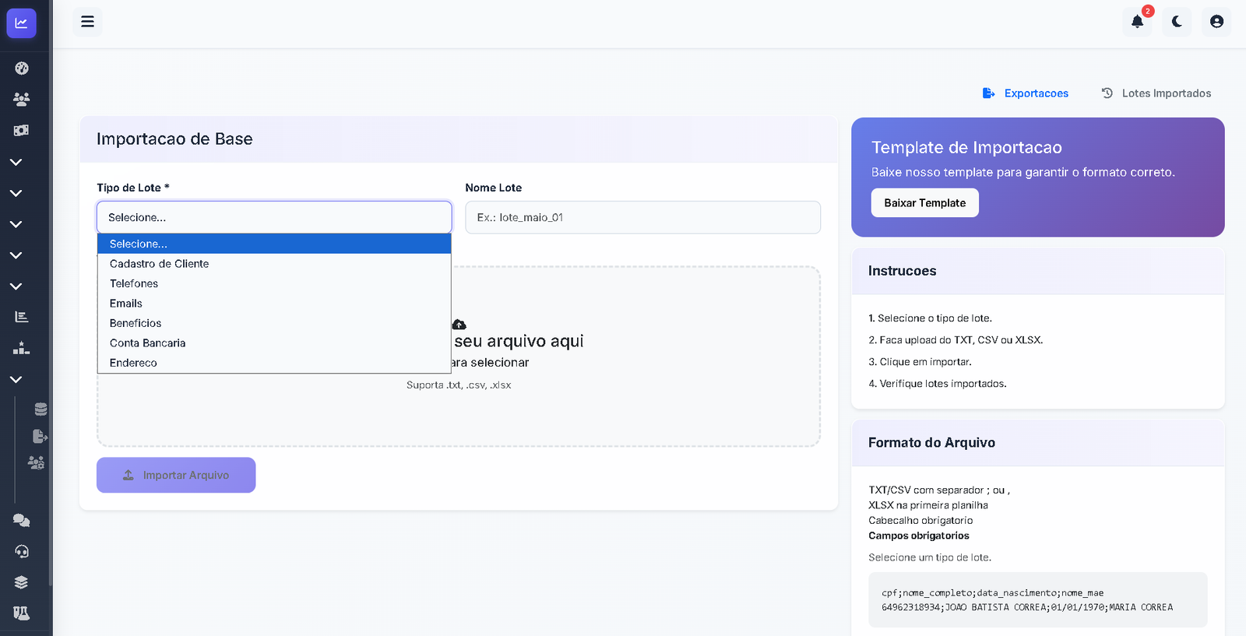Viewport: 1246px width, 636px height.
Task: Click the Baixar Template button
Action: click(x=924, y=202)
